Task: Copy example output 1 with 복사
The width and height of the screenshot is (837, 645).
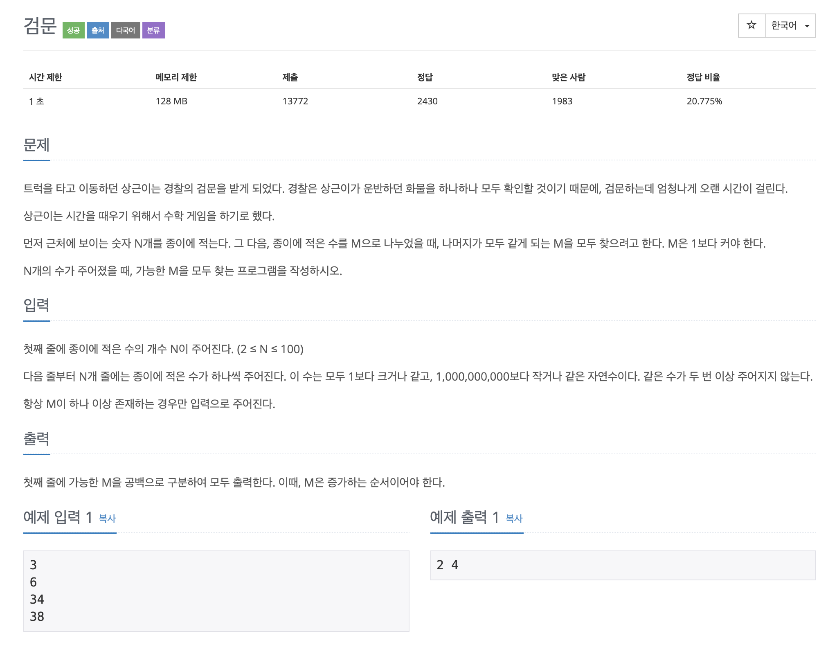Action: [514, 518]
